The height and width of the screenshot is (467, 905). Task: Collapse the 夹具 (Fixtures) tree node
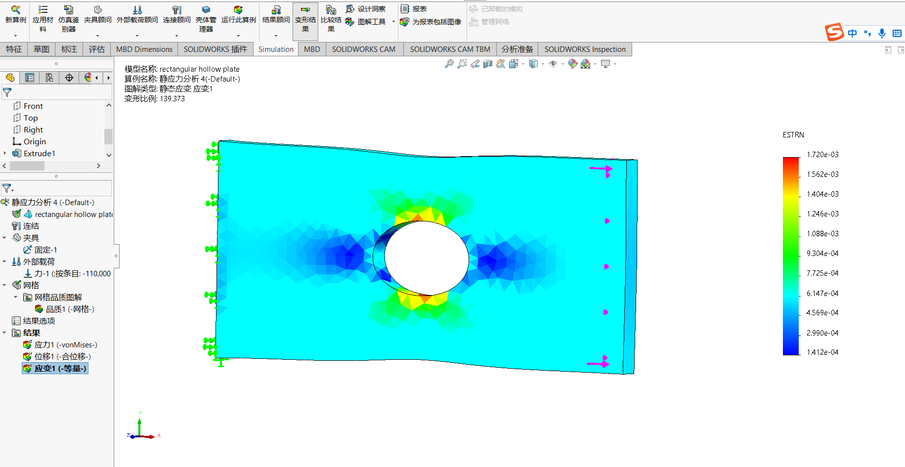4,238
